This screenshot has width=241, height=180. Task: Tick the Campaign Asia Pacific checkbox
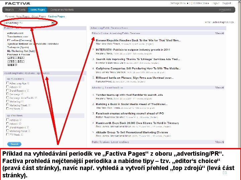(x=7, y=97)
